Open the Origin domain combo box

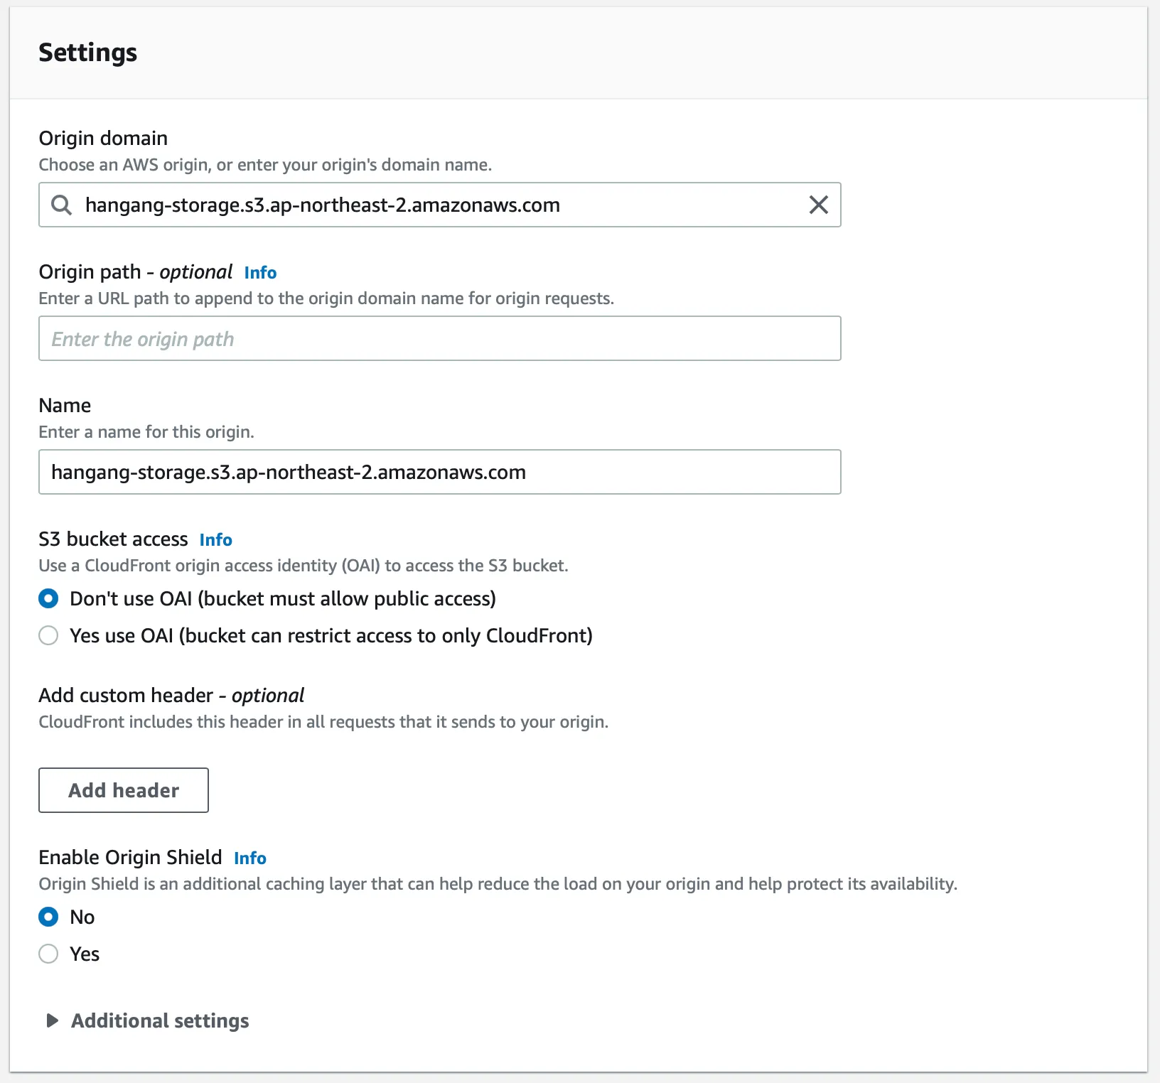(x=426, y=205)
